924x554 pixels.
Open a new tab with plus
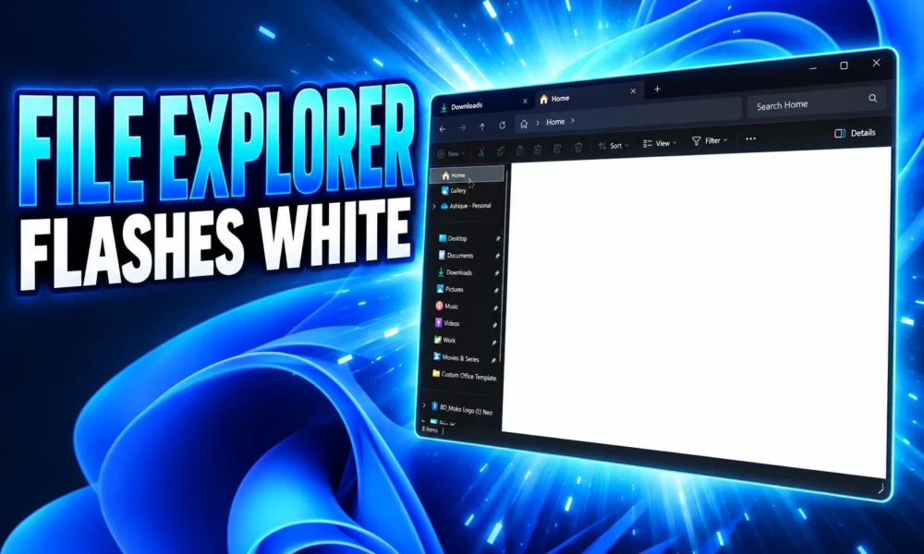pyautogui.click(x=657, y=89)
